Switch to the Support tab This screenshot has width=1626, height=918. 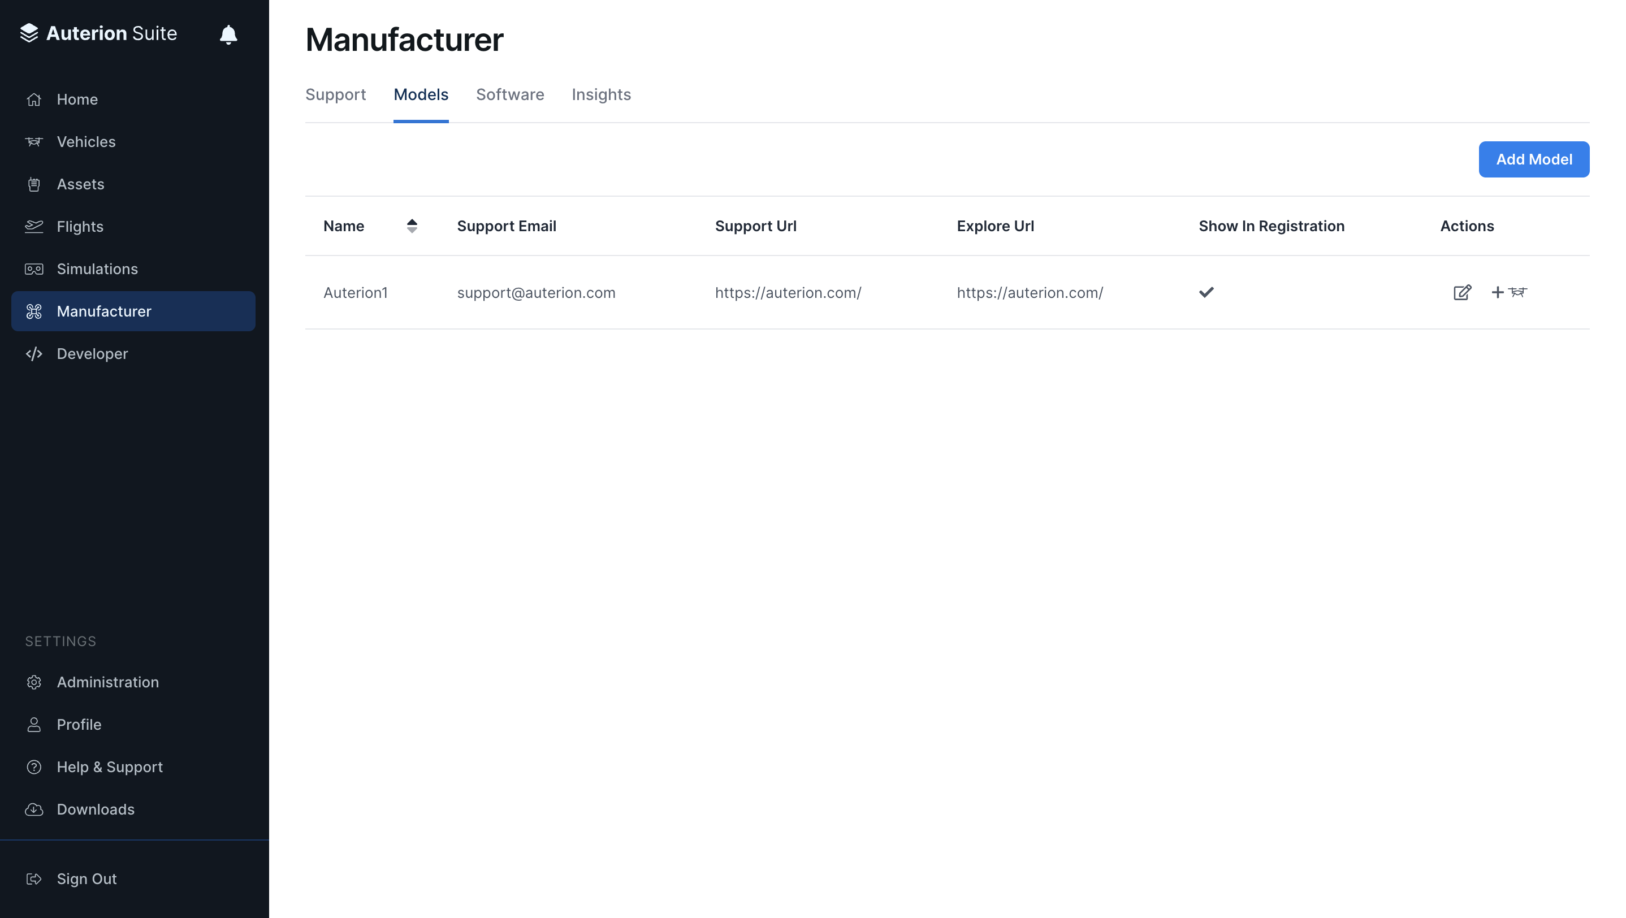coord(335,94)
